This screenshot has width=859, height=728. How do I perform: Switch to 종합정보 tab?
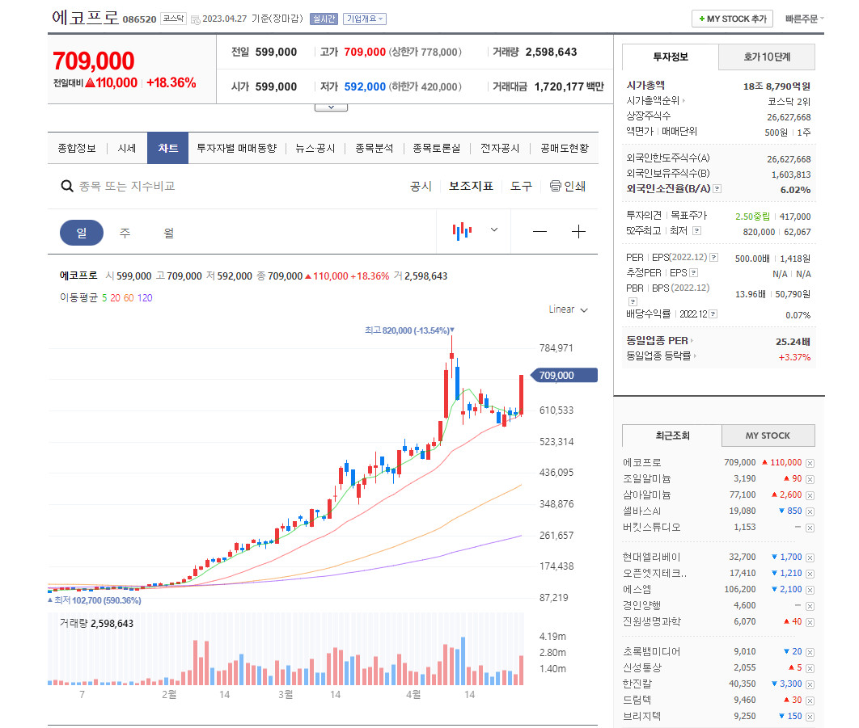point(77,149)
